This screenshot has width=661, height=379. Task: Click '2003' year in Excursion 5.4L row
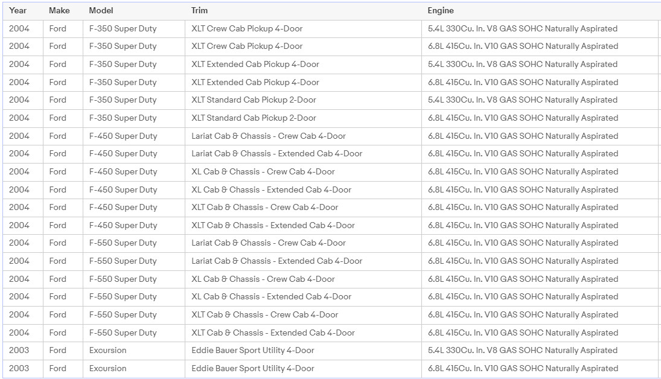pyautogui.click(x=19, y=350)
